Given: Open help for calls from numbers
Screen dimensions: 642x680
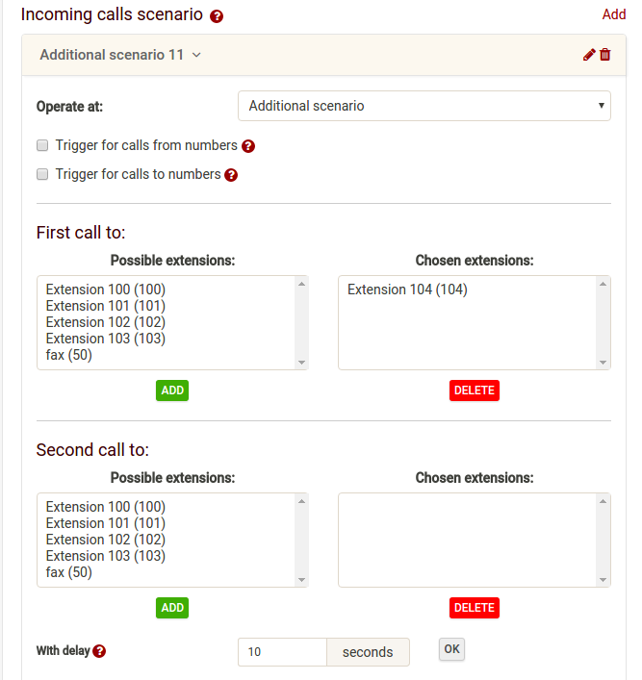Looking at the screenshot, I should pos(248,146).
